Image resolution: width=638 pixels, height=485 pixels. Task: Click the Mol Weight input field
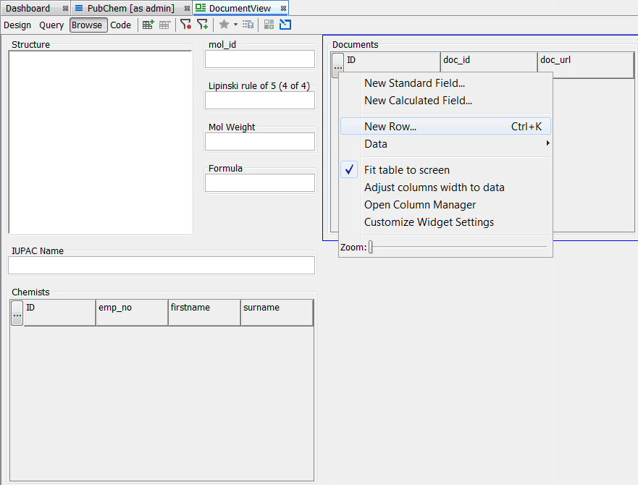(259, 141)
